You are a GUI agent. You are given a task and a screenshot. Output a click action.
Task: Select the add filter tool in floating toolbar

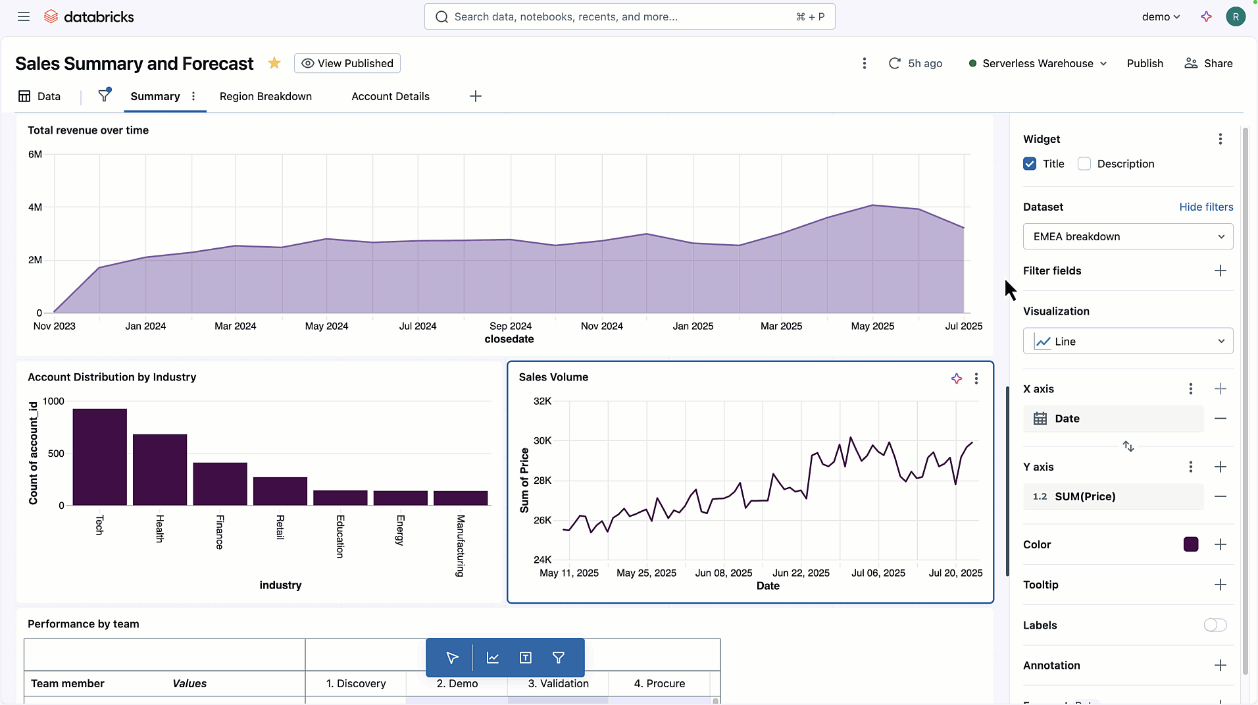[559, 658]
